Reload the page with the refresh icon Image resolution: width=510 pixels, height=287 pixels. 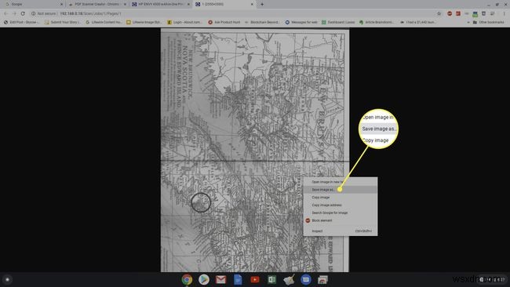click(x=23, y=13)
